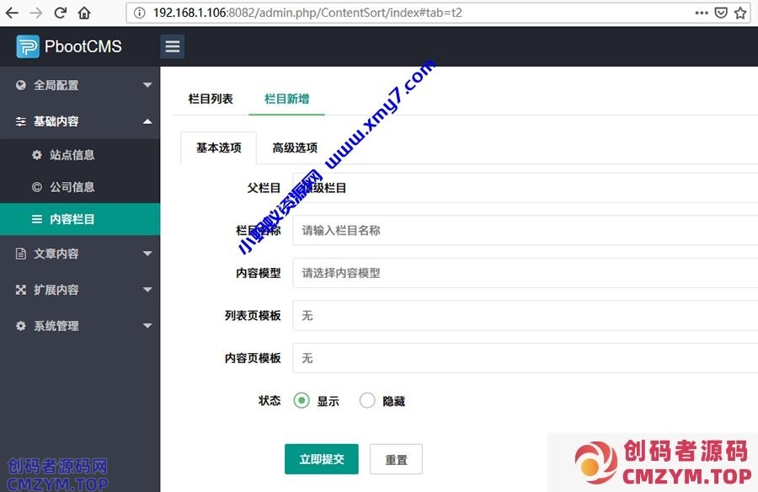This screenshot has height=492, width=758.
Task: Bookmark this page with star icon
Action: [x=740, y=13]
